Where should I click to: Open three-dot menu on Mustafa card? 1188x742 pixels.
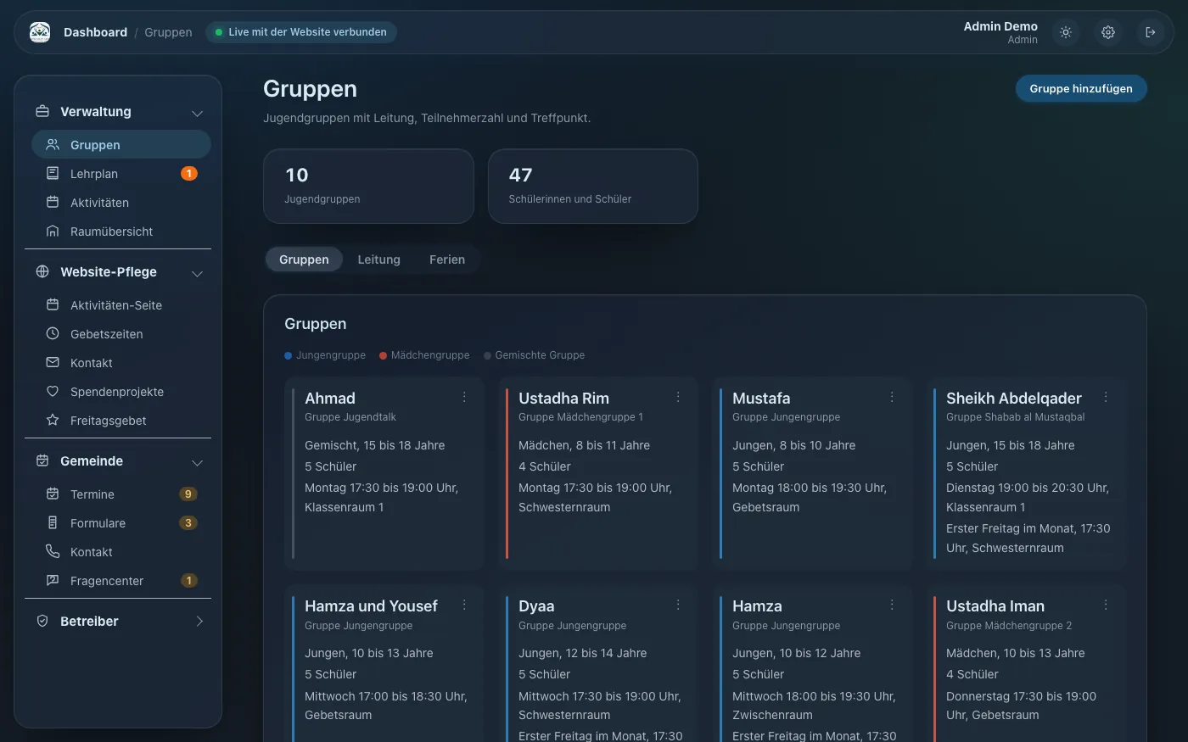tap(892, 397)
